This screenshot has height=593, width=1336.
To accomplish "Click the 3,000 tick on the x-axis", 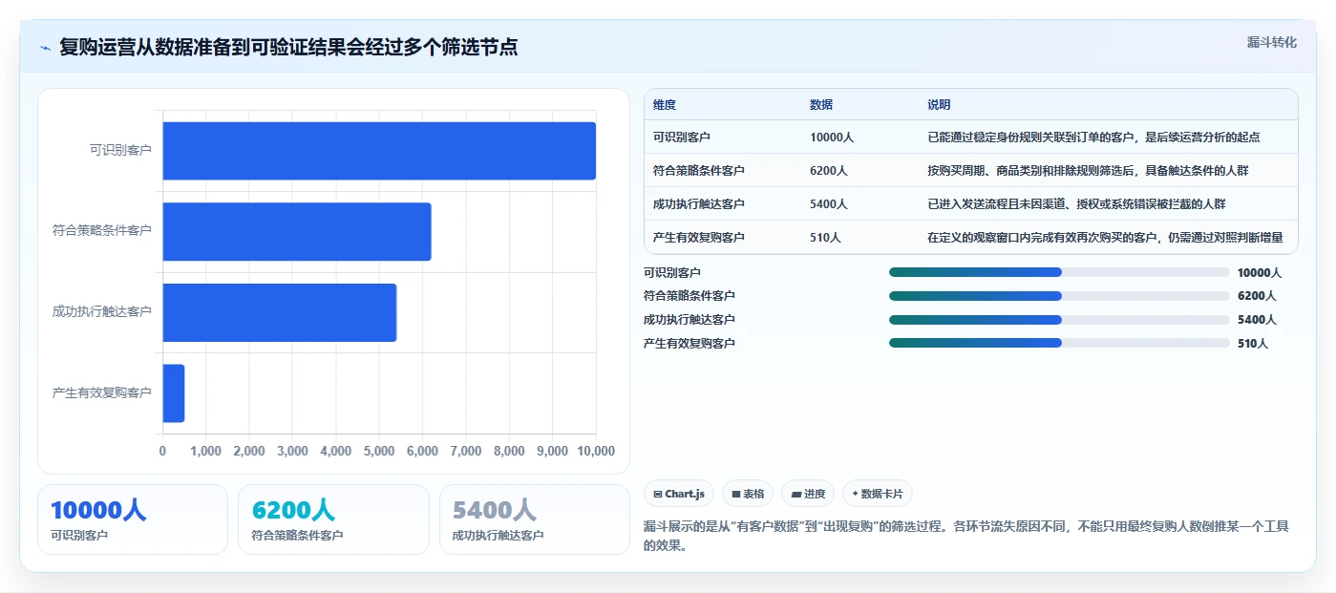I will [x=292, y=451].
